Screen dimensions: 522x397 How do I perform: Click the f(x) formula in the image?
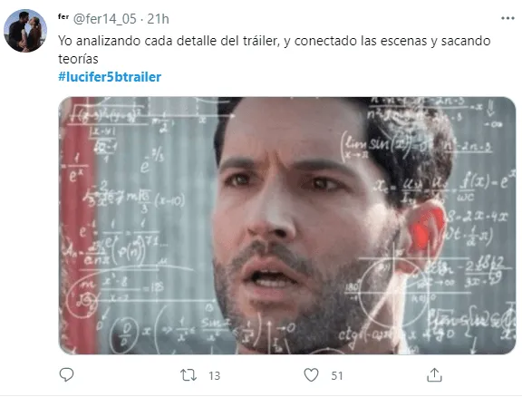488,181
